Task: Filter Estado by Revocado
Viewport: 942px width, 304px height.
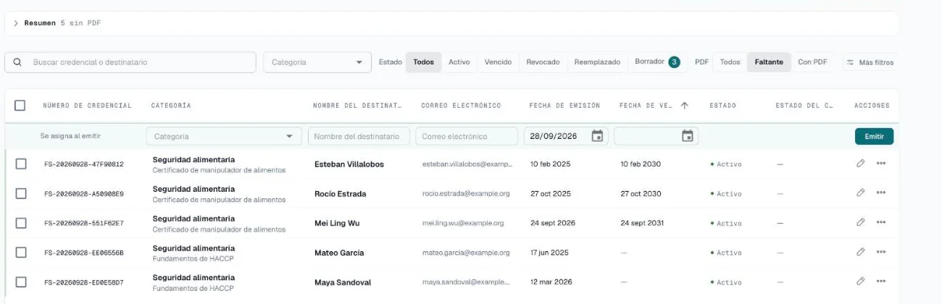Action: [x=543, y=62]
